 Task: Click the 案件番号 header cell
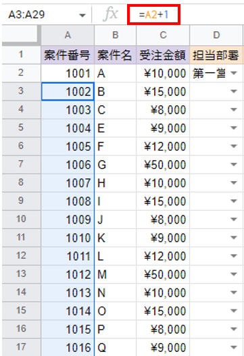(x=68, y=55)
